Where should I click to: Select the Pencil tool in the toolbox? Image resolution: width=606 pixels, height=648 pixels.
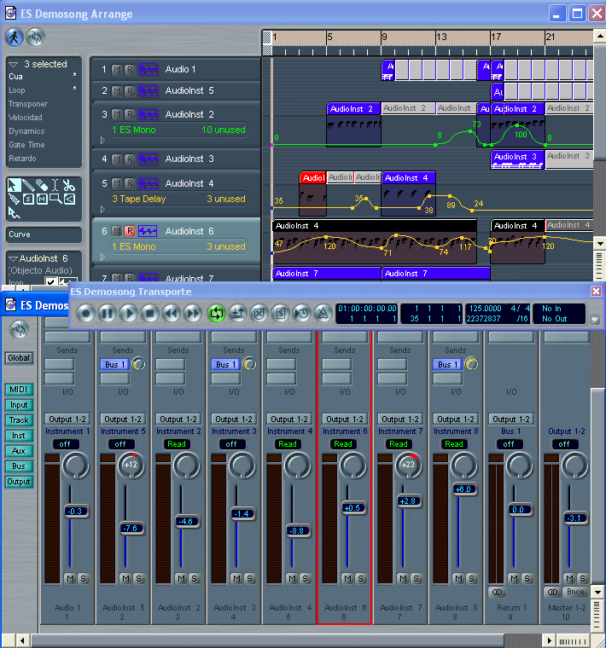pyautogui.click(x=27, y=185)
